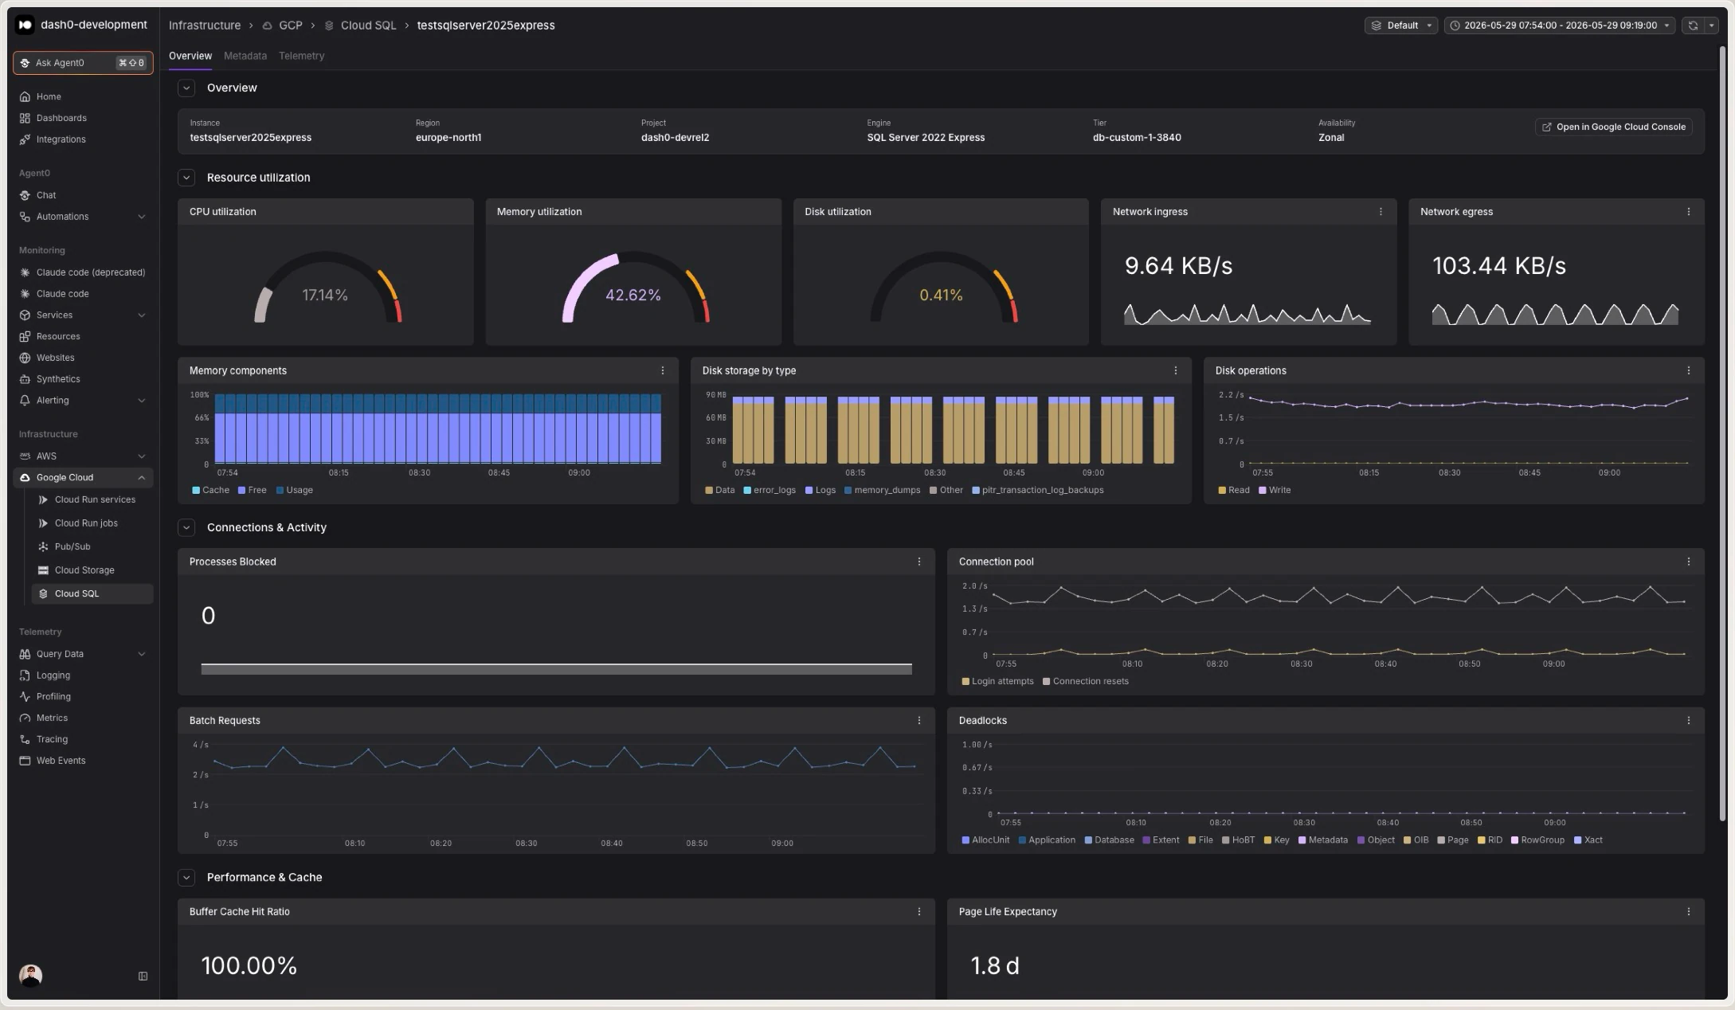Go to Infrastructure breadcrumb
Image resolution: width=1735 pixels, height=1010 pixels.
(x=205, y=25)
